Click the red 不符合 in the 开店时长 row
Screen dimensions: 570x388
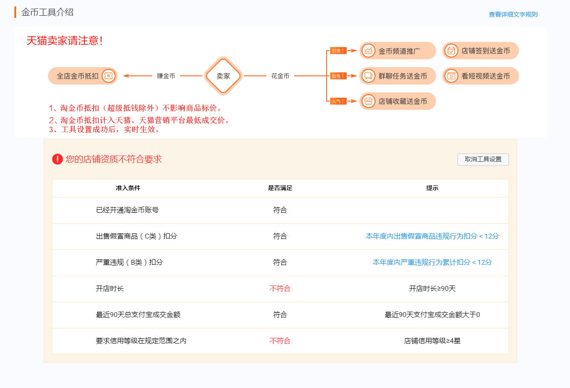[280, 289]
